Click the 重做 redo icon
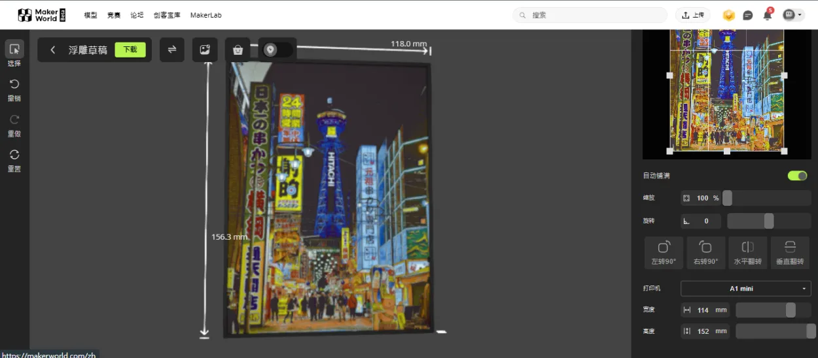The width and height of the screenshot is (818, 358). (14, 120)
